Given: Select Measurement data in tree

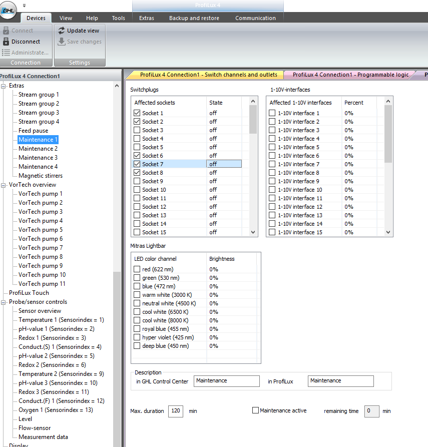Looking at the screenshot, I should coord(43,437).
